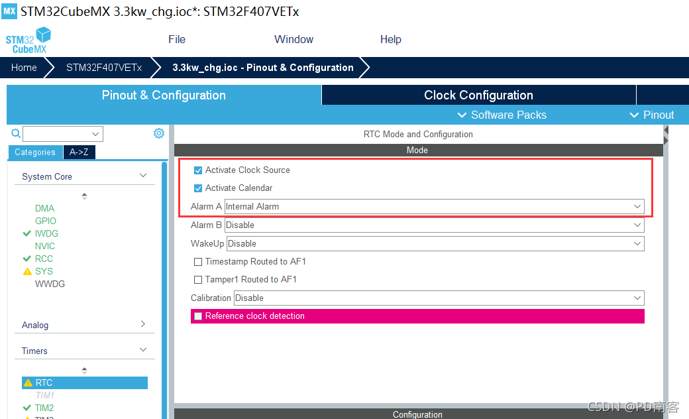This screenshot has height=419, width=689.
Task: Select TIM2 in Timers list
Action: click(44, 408)
